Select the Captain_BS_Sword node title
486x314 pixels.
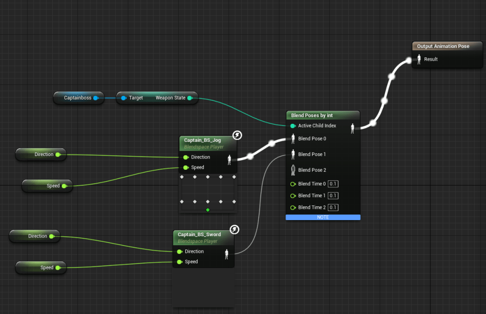coord(199,234)
